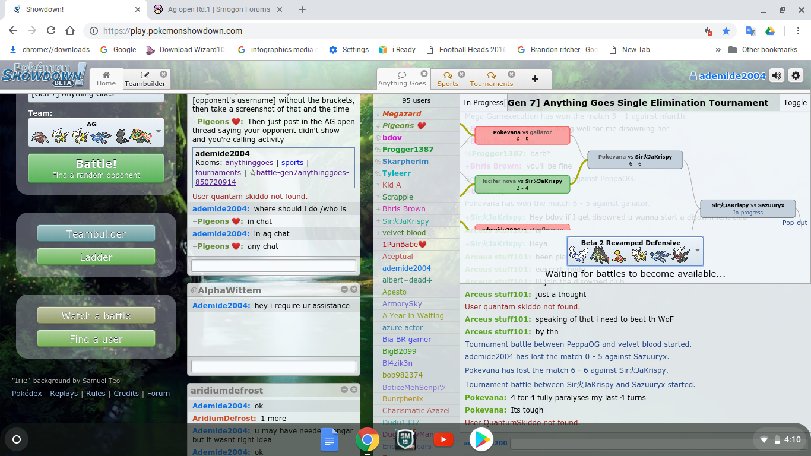Minimize the AlphaWittem private chat
811x456 pixels.
[x=344, y=289]
